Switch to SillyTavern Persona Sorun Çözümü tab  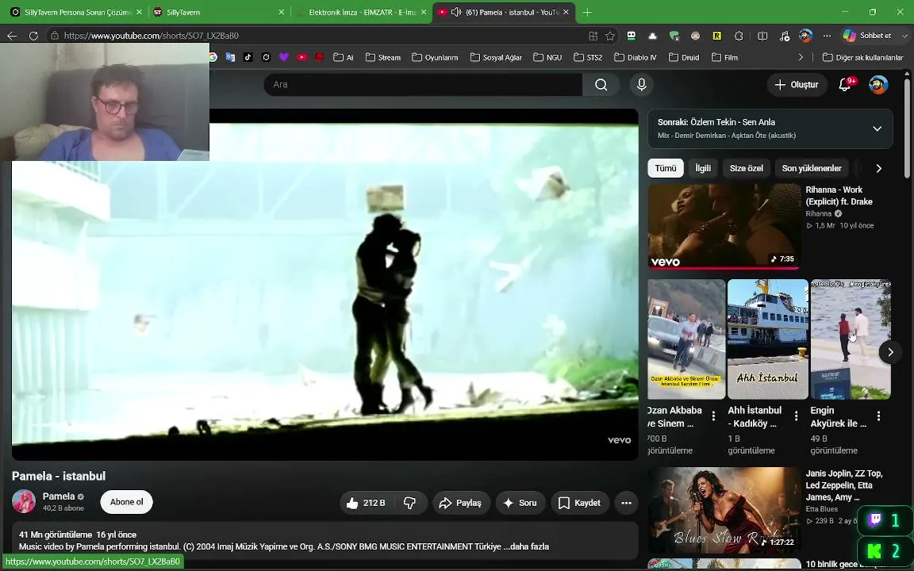click(71, 12)
